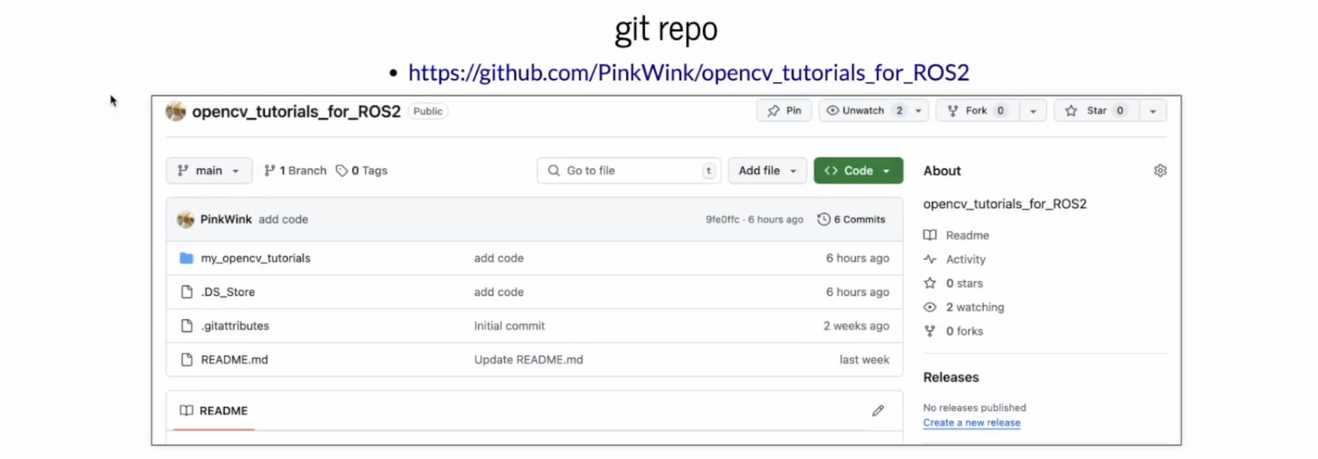Open the 0 forks link
This screenshot has height=459, width=1318.
(x=964, y=331)
